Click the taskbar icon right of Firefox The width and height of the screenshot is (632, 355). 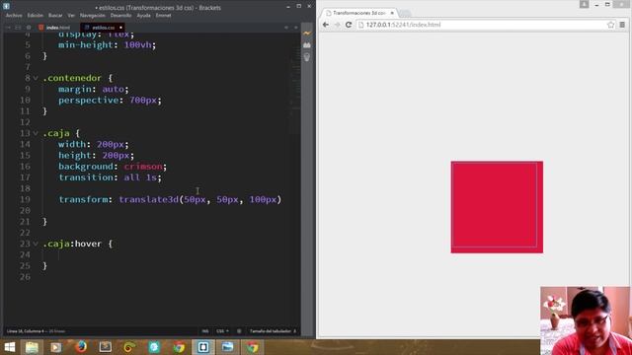[106, 347]
